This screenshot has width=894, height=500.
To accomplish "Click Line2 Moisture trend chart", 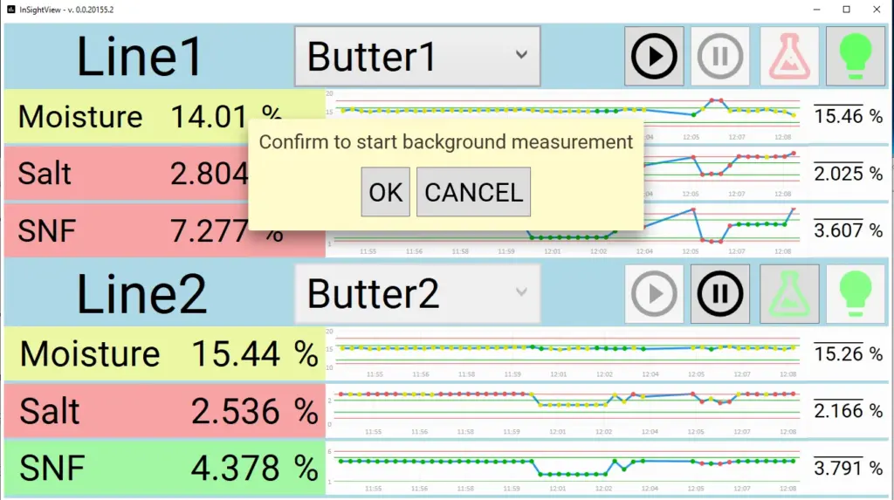I will coord(565,353).
